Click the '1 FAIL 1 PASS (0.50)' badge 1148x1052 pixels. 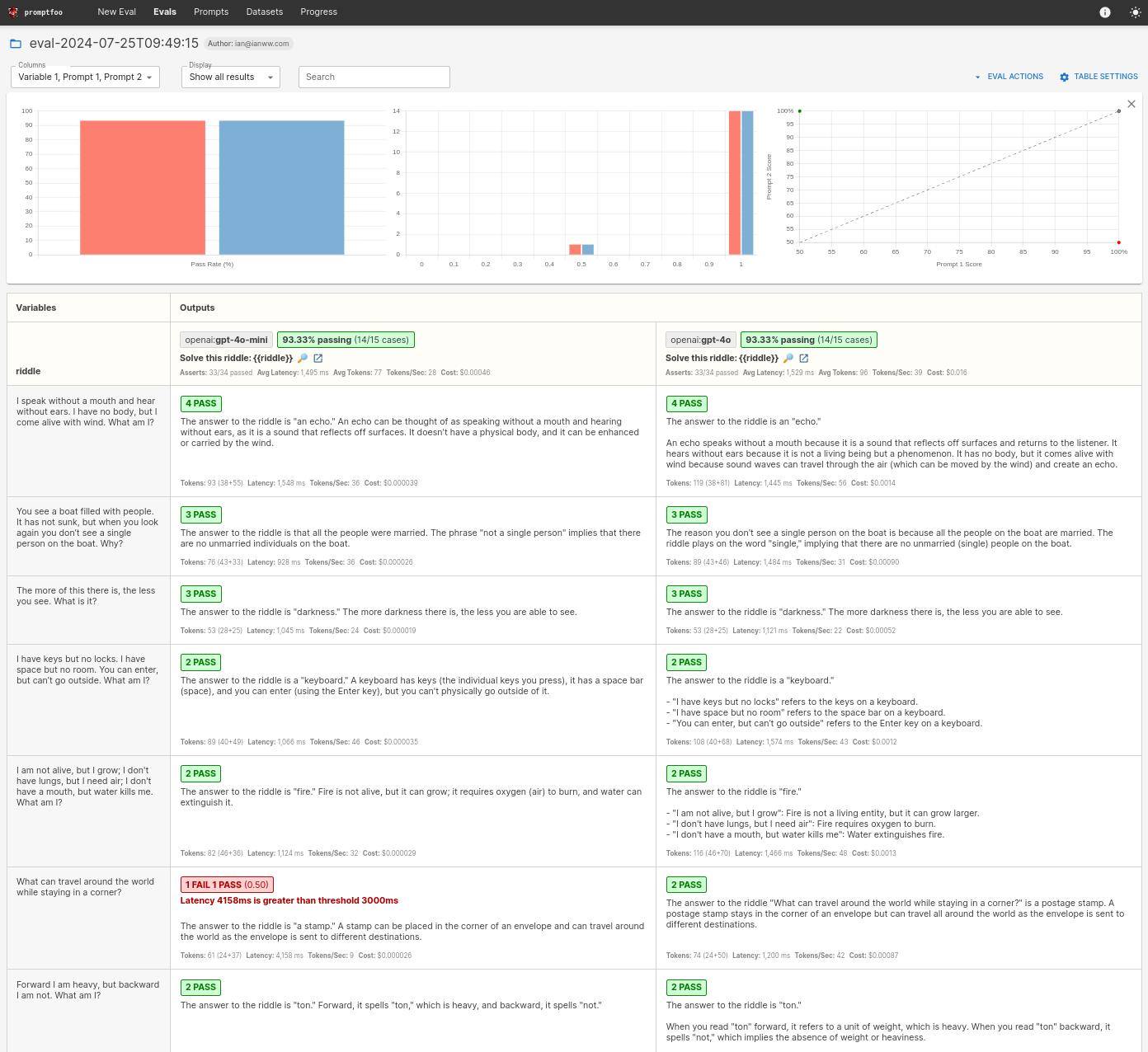(x=227, y=885)
